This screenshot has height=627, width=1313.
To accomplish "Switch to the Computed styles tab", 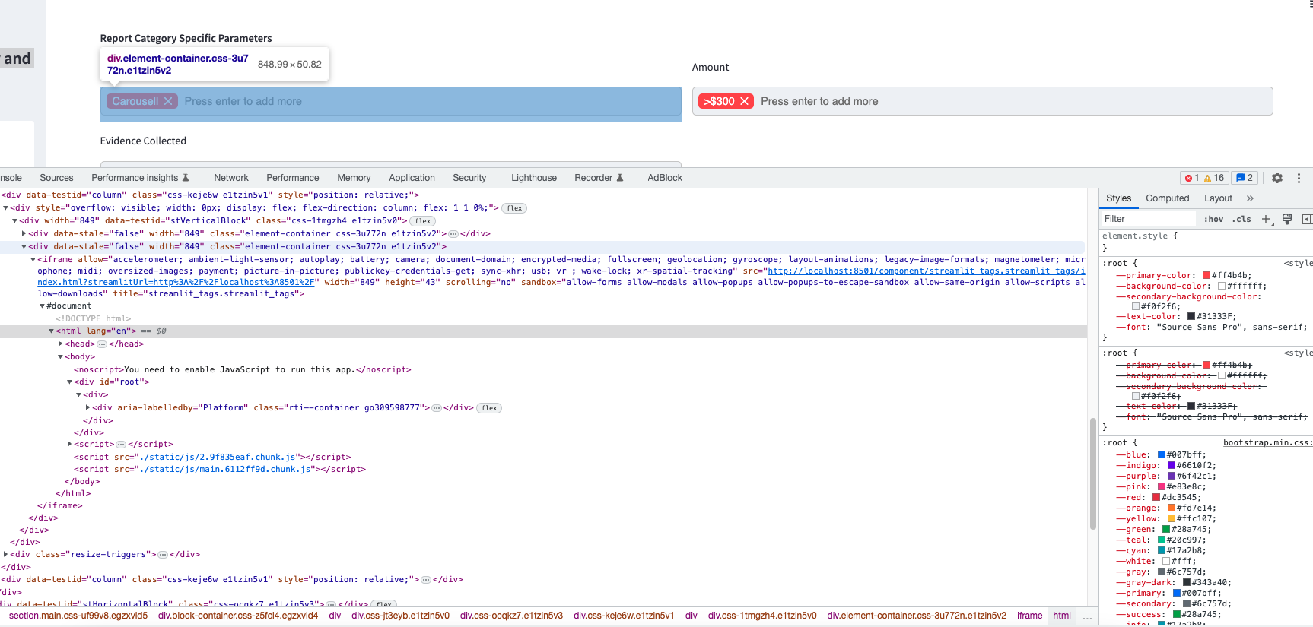I will pos(1167,198).
